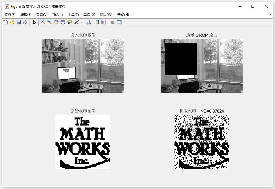Close the Figure 3 window
Screen dimensions: 275x189
pyautogui.click(x=266, y=7)
